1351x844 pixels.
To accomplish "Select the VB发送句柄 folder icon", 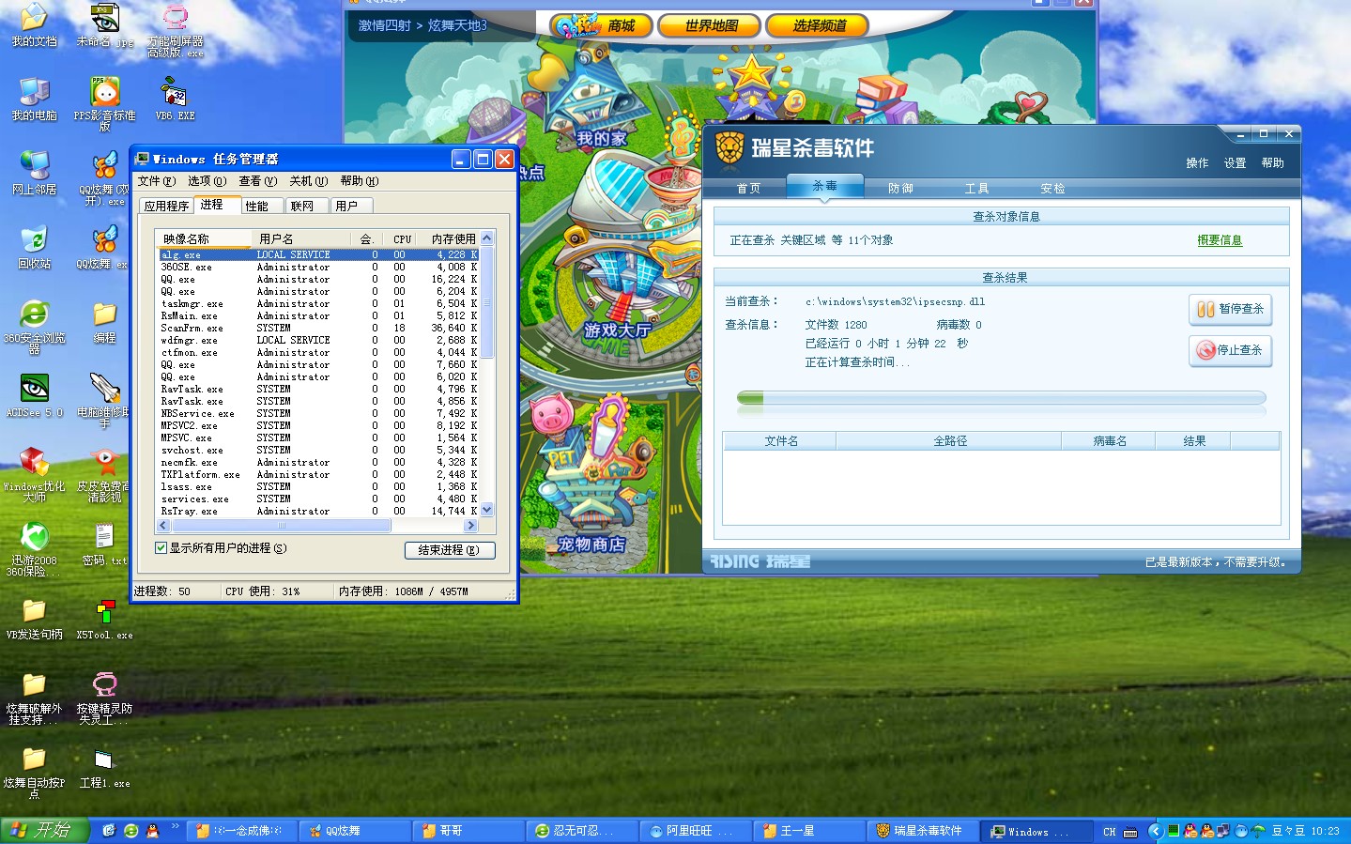I will (34, 618).
